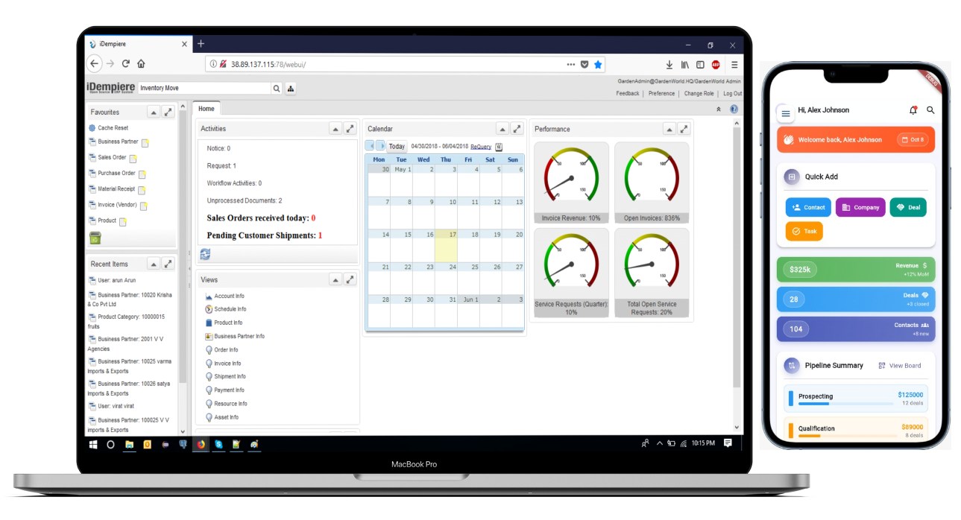Collapse the Favourites panel

154,111
